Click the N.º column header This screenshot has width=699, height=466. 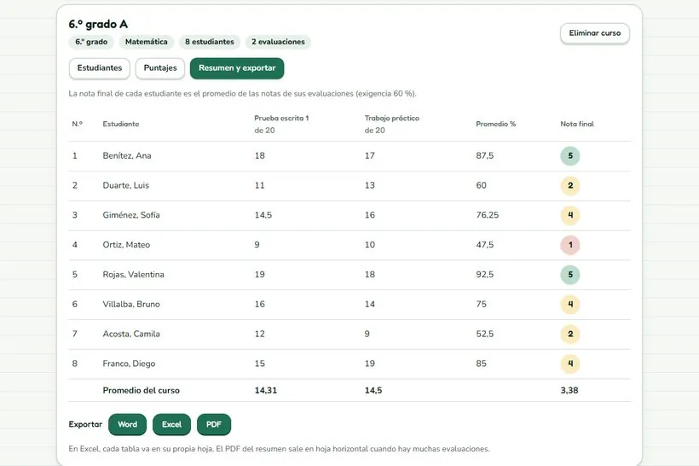[x=77, y=124]
